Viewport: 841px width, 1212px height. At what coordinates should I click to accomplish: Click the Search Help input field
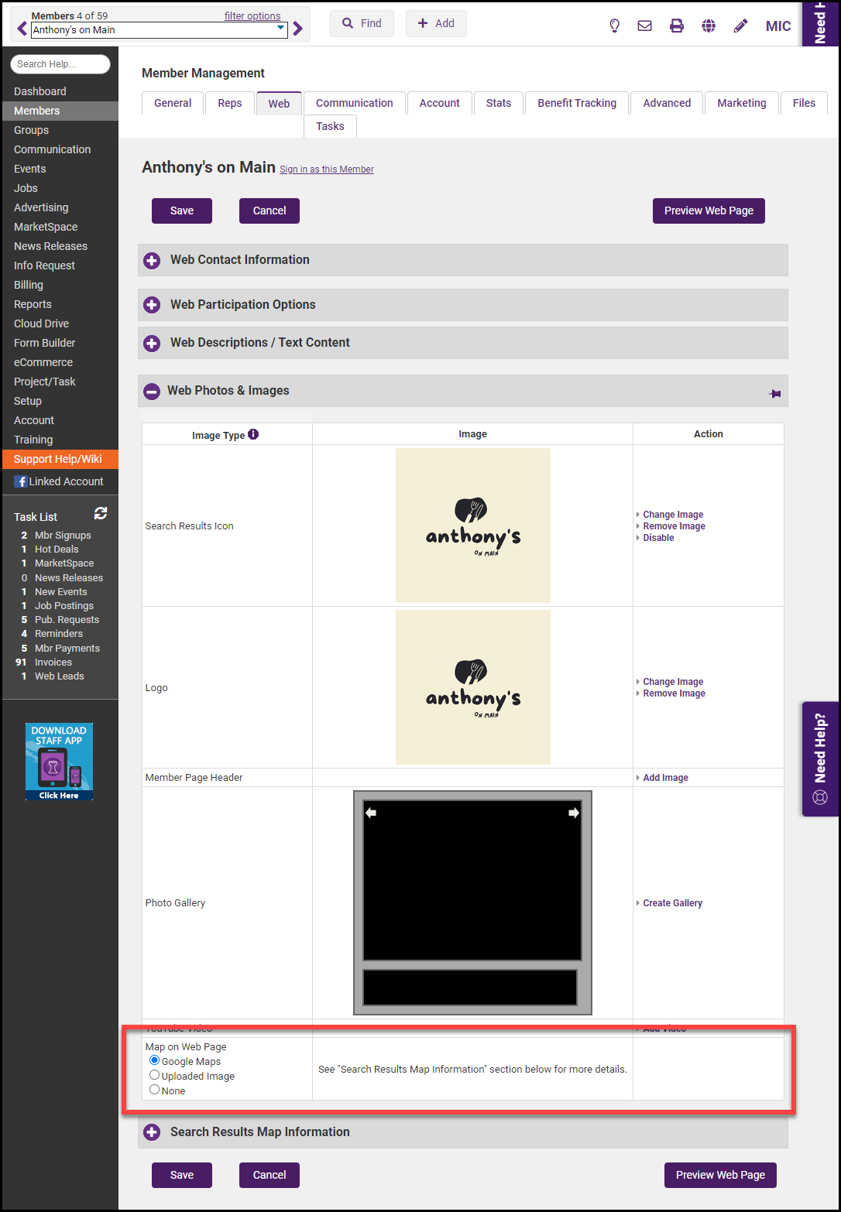(x=60, y=64)
